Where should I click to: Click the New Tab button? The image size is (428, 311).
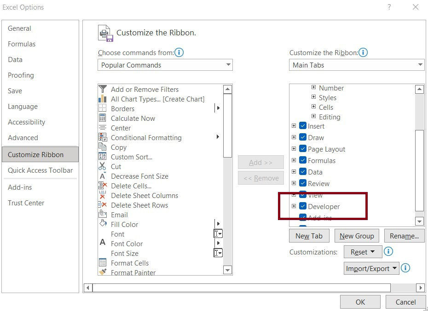[x=309, y=236]
